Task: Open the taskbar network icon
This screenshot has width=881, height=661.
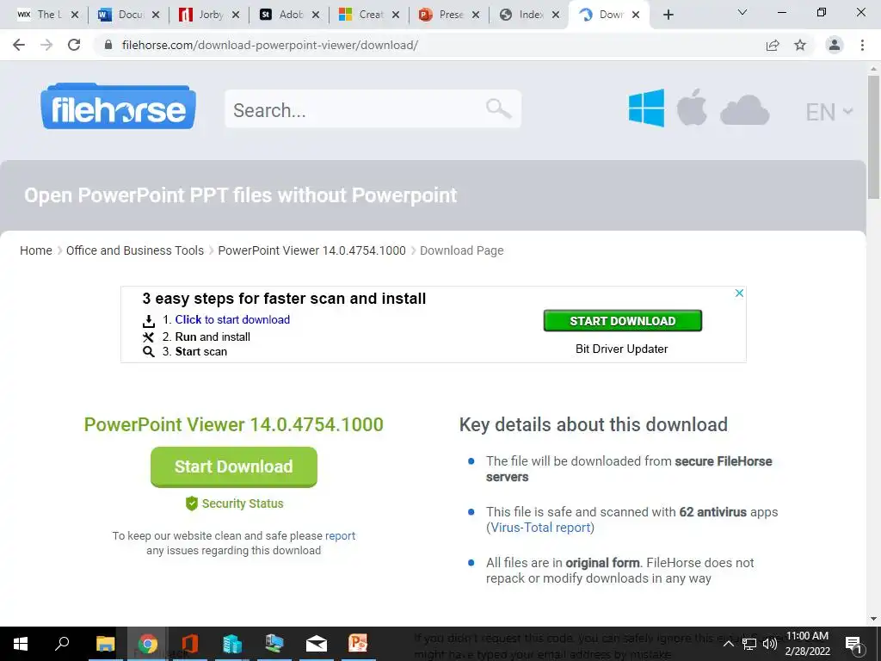Action: click(749, 644)
